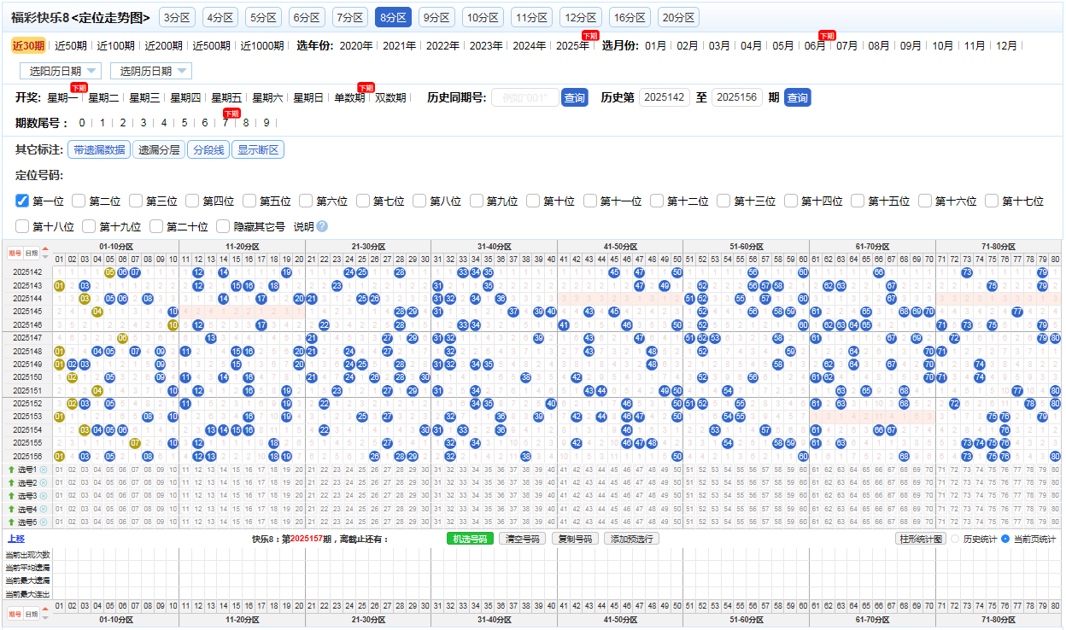
Task: Click the 添加预选行 button
Action: (631, 539)
